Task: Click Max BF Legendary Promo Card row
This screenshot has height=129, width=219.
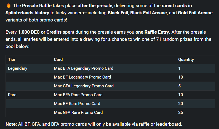Action: point(110,77)
